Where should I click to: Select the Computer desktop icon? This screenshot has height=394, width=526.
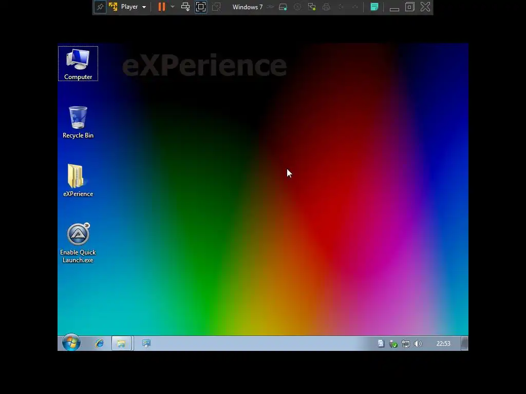pyautogui.click(x=78, y=64)
